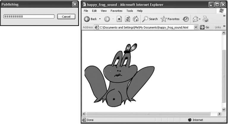Image resolution: width=228 pixels, height=124 pixels.
Task: Click the Forward arrow icon
Action: 107,19
